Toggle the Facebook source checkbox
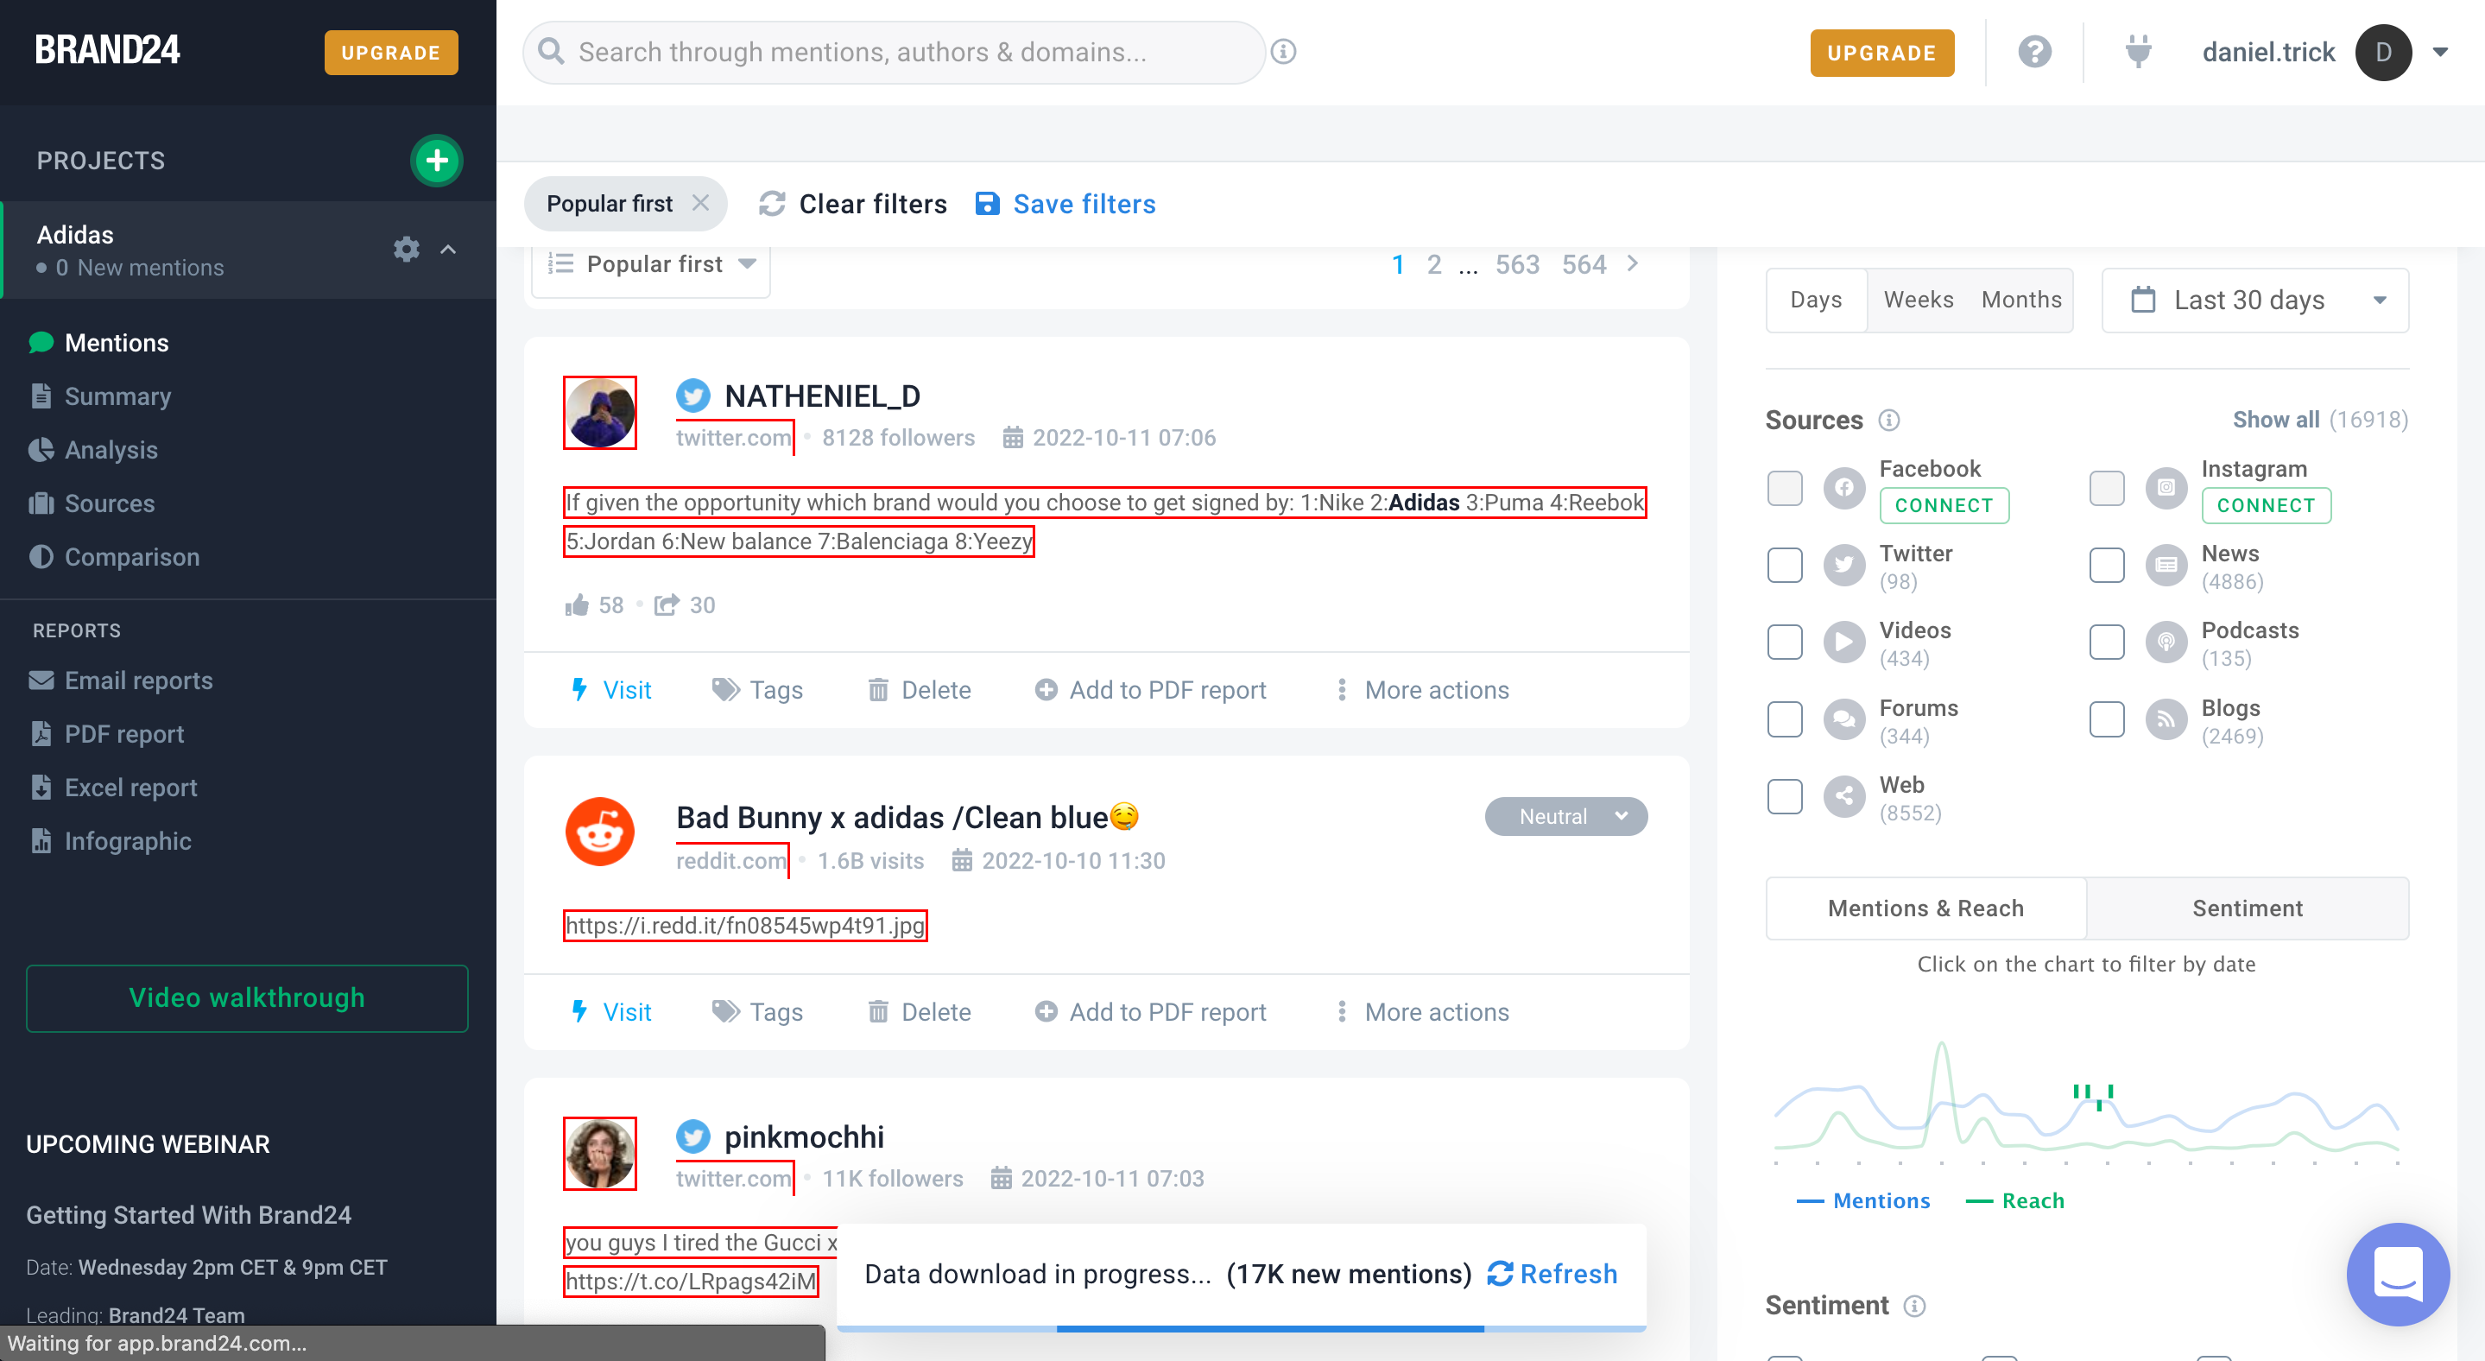Viewport: 2485px width, 1361px height. [x=1785, y=487]
